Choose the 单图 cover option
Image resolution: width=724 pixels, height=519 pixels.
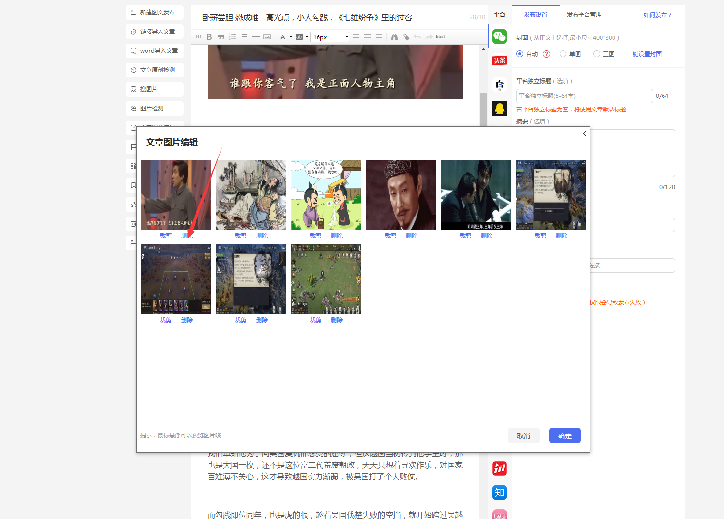pyautogui.click(x=563, y=54)
